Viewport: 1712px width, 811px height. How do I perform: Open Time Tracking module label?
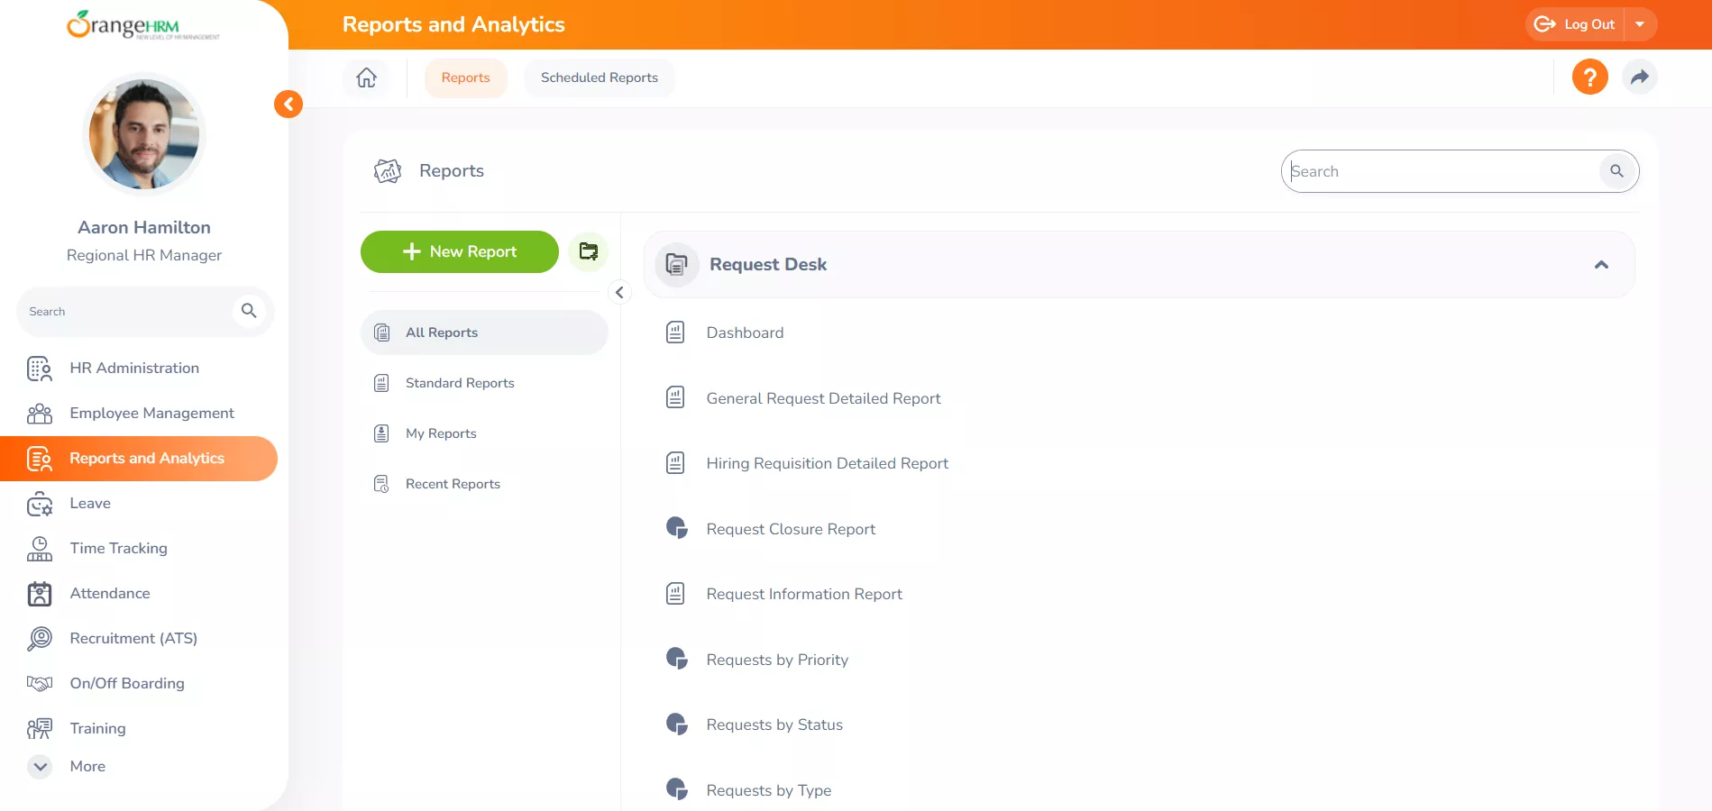(x=118, y=548)
